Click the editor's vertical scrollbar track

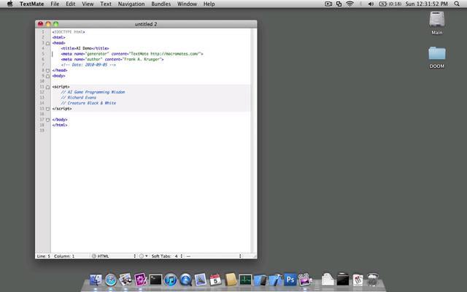(255, 140)
